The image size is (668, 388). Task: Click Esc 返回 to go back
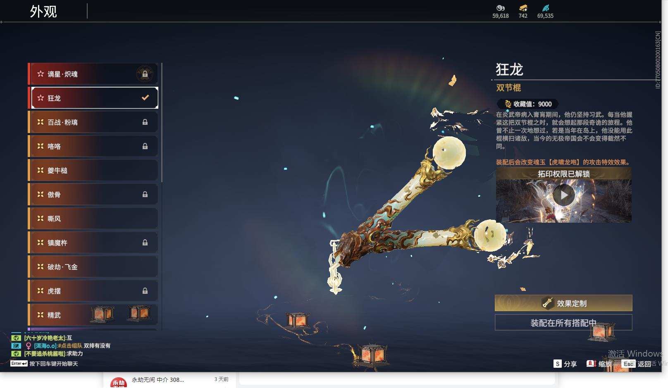pyautogui.click(x=628, y=364)
